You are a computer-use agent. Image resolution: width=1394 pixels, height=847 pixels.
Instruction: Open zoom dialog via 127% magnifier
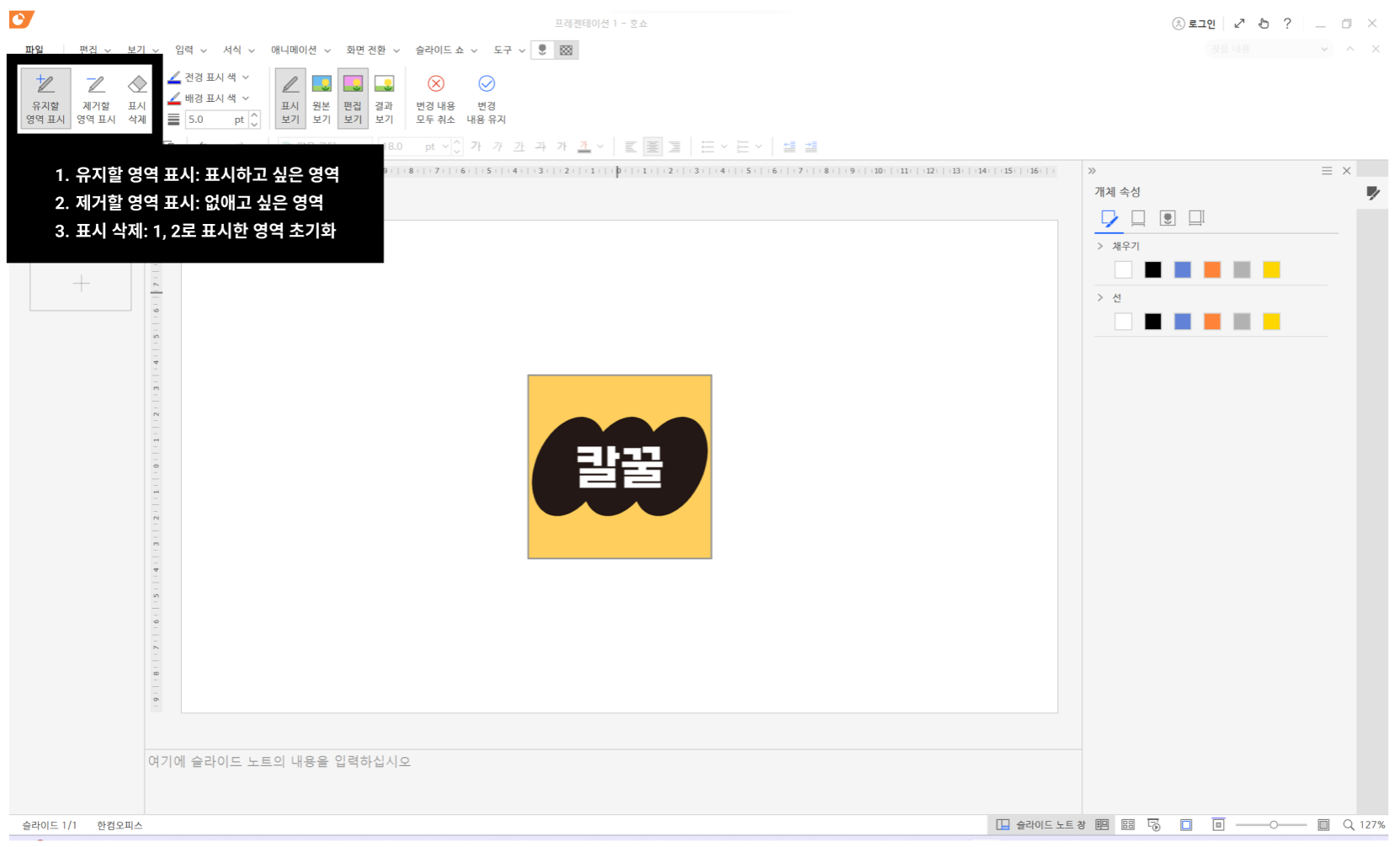[1364, 825]
